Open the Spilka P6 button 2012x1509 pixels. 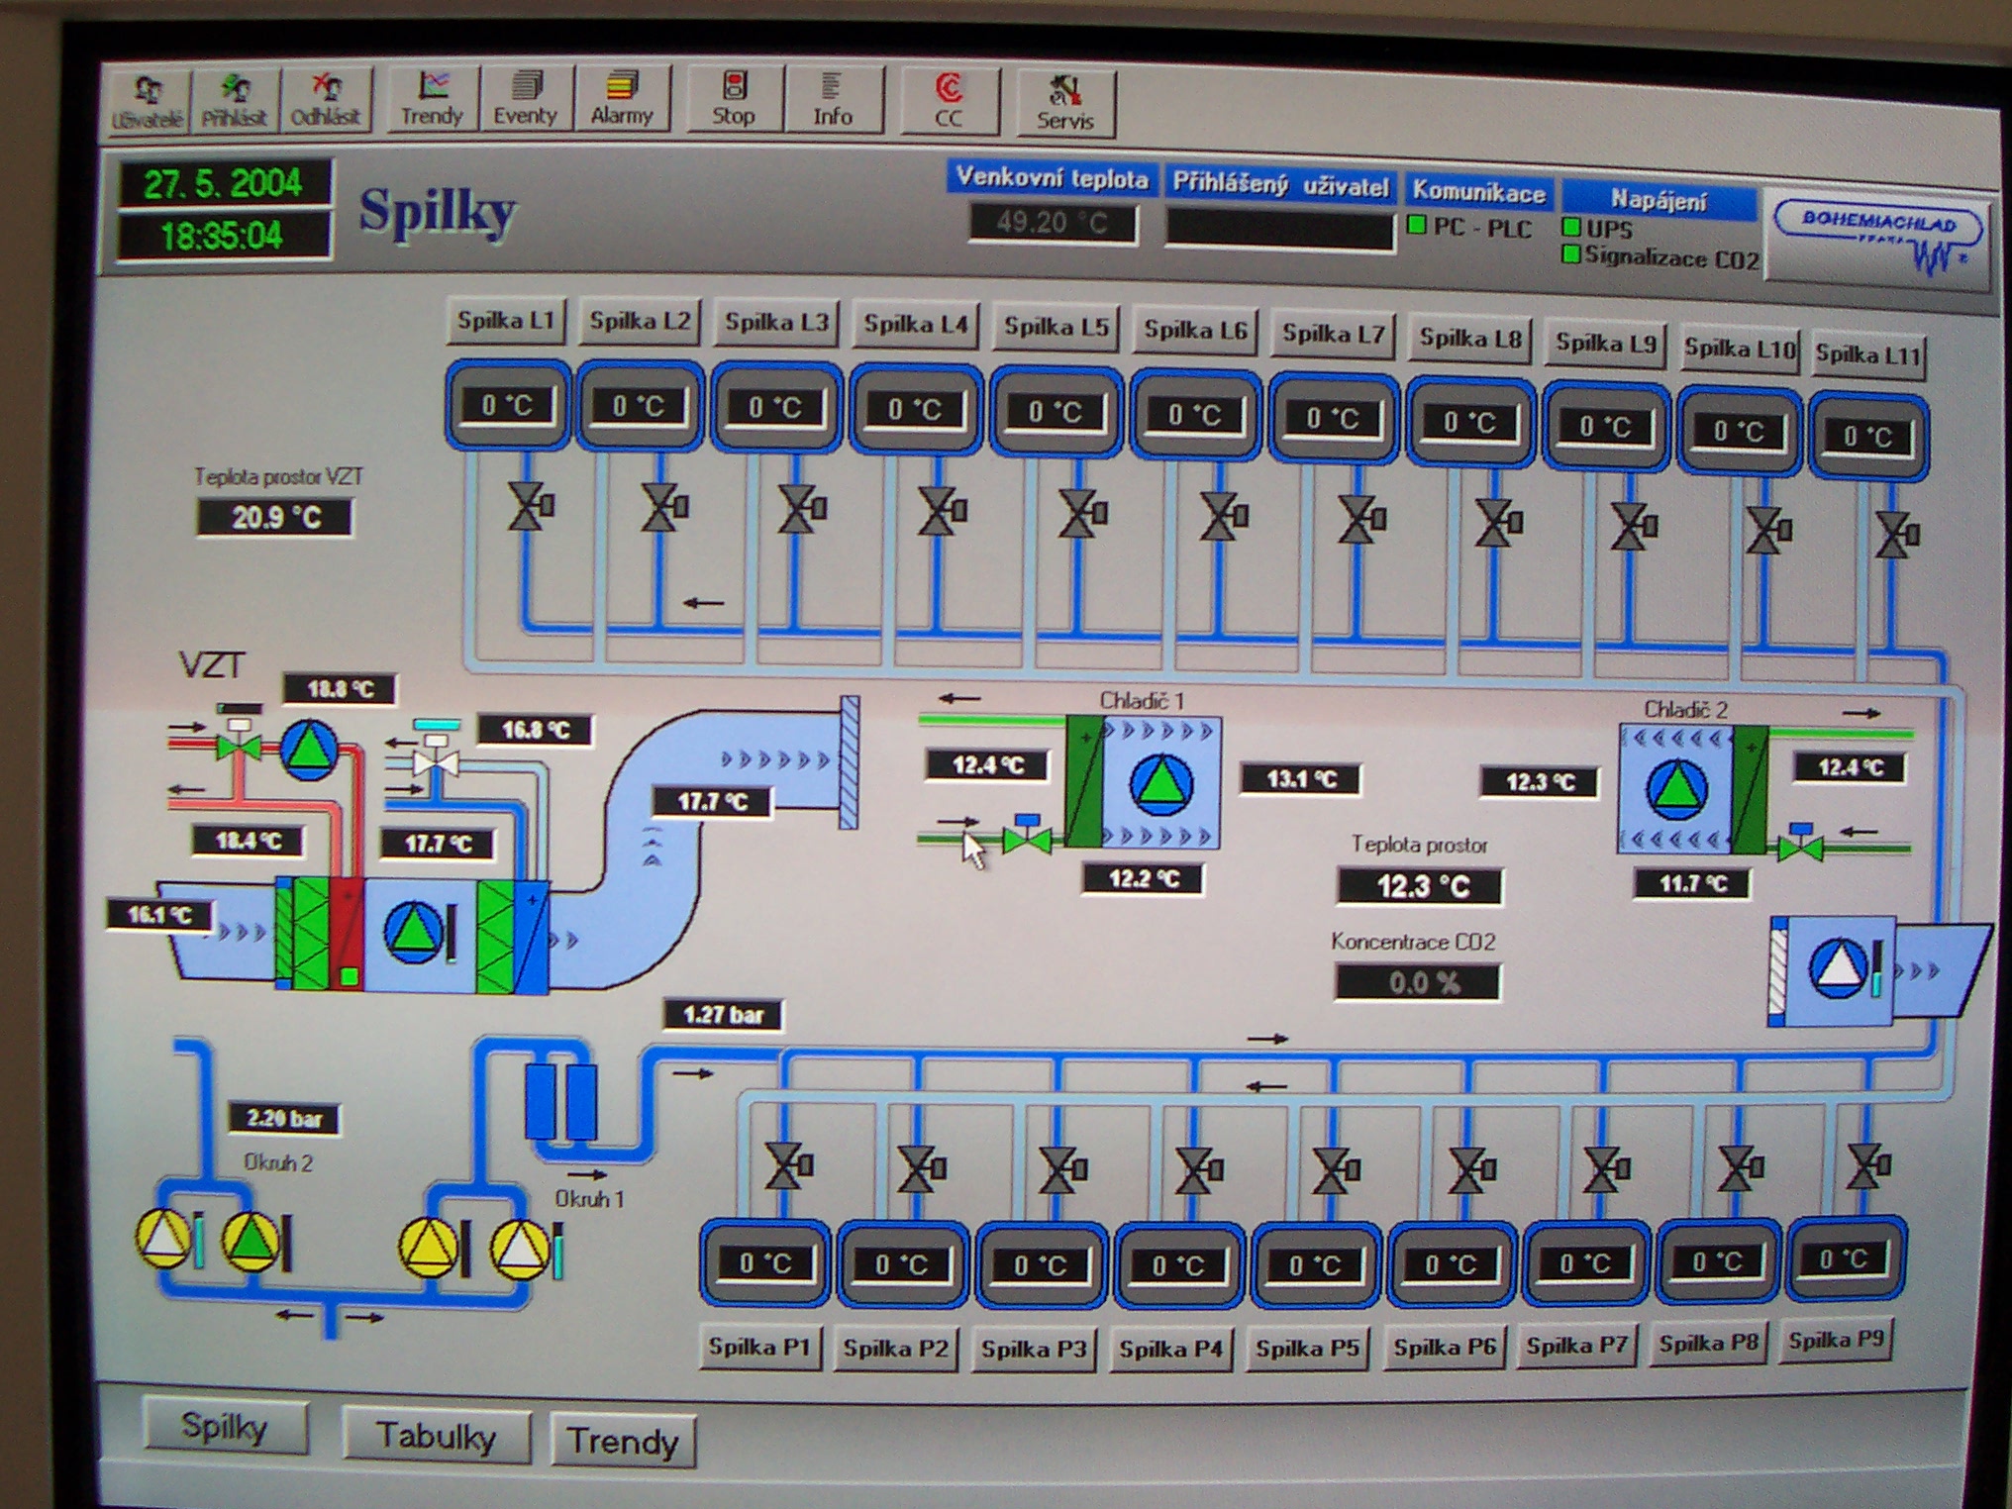pyautogui.click(x=1445, y=1348)
